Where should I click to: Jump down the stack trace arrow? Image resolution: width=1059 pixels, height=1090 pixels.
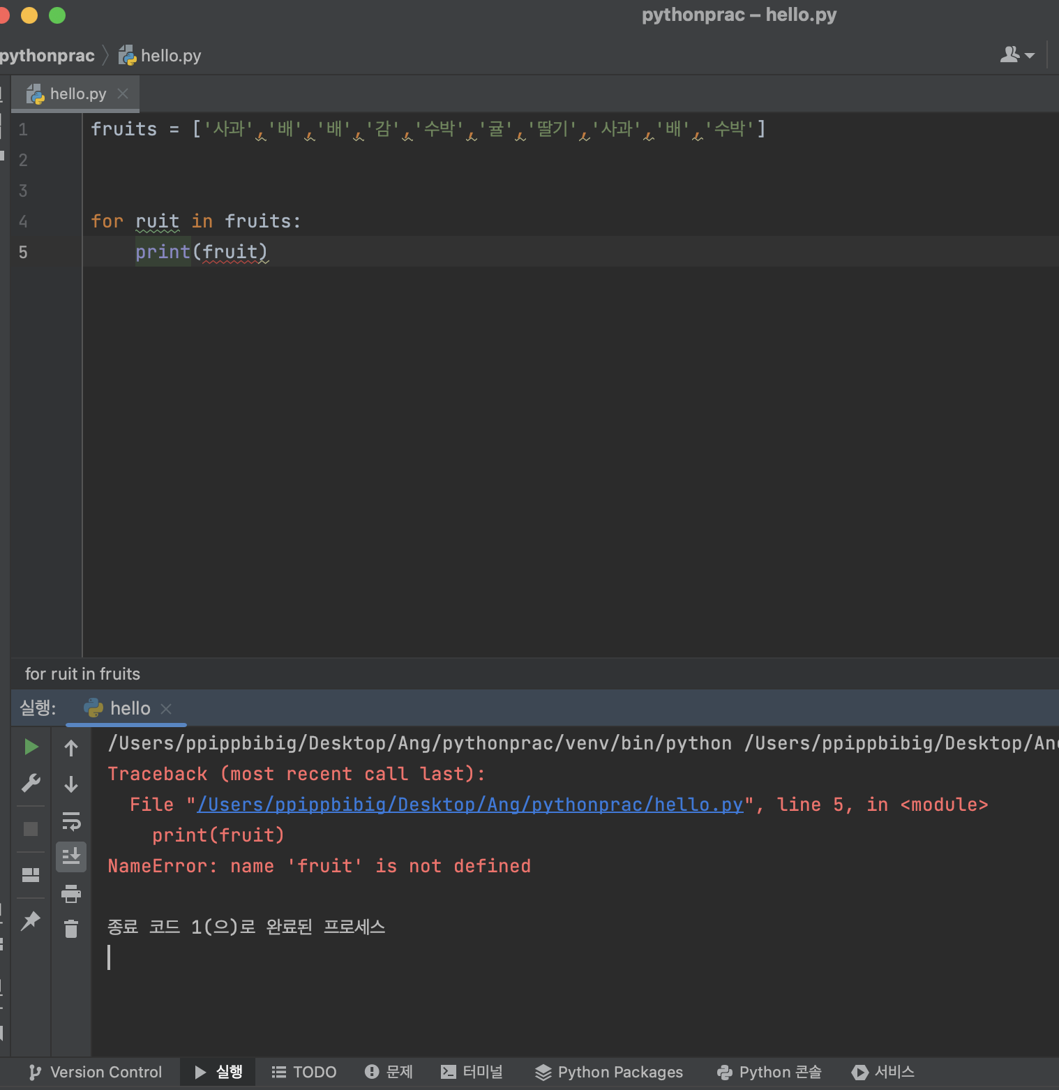click(71, 784)
